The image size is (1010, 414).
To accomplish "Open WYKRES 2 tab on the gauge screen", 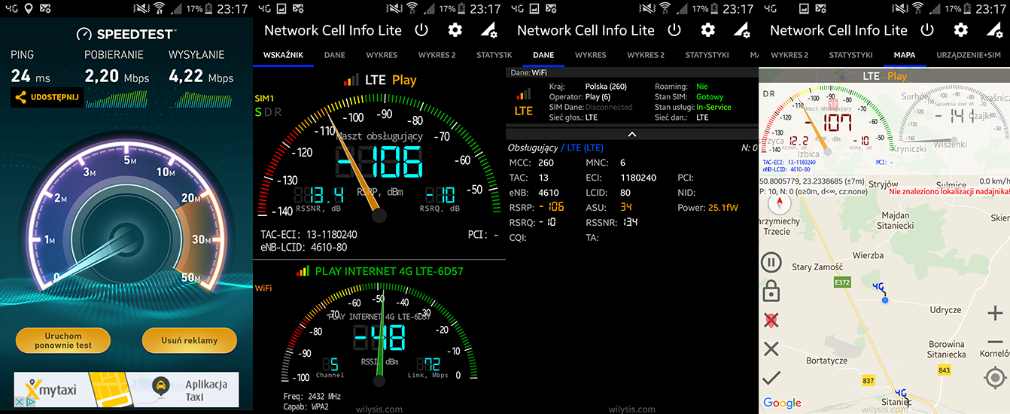I will [x=437, y=56].
